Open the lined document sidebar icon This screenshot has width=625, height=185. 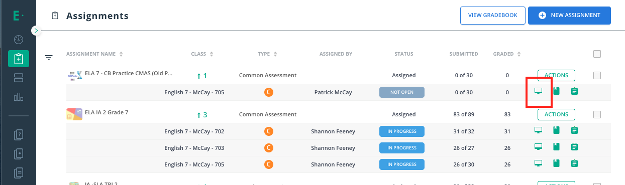tap(18, 172)
